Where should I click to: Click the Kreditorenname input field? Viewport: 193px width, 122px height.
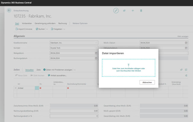tap(74, 43)
